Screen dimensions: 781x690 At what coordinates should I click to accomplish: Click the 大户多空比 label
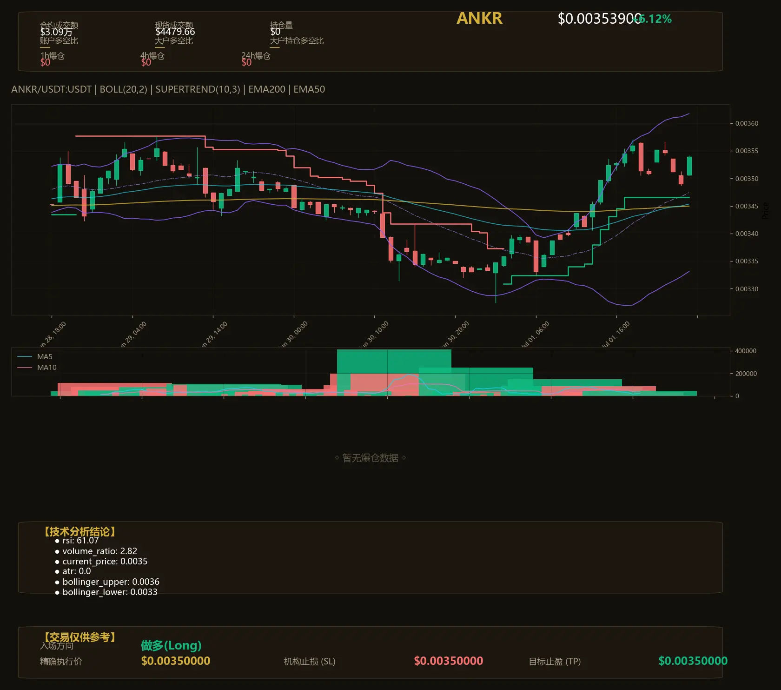[x=174, y=40]
